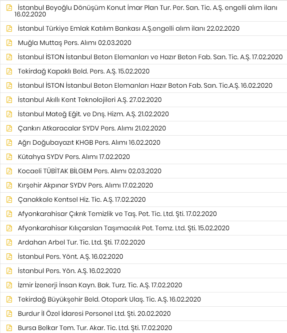Click PDF icon beside Ağrı Doğubayazıt KHGB
287x333 pixels.
point(9,143)
